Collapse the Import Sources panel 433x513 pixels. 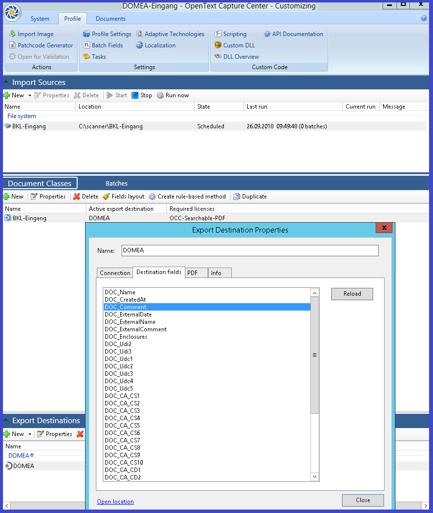(6, 82)
